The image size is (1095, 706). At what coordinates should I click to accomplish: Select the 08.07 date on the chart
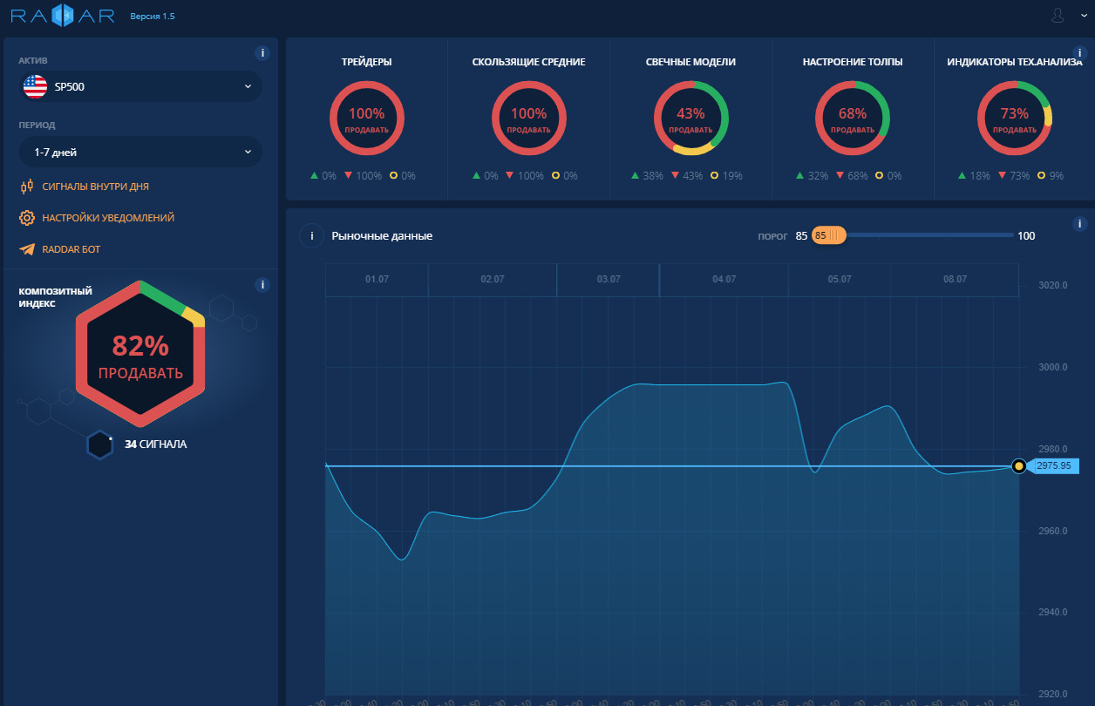[955, 279]
